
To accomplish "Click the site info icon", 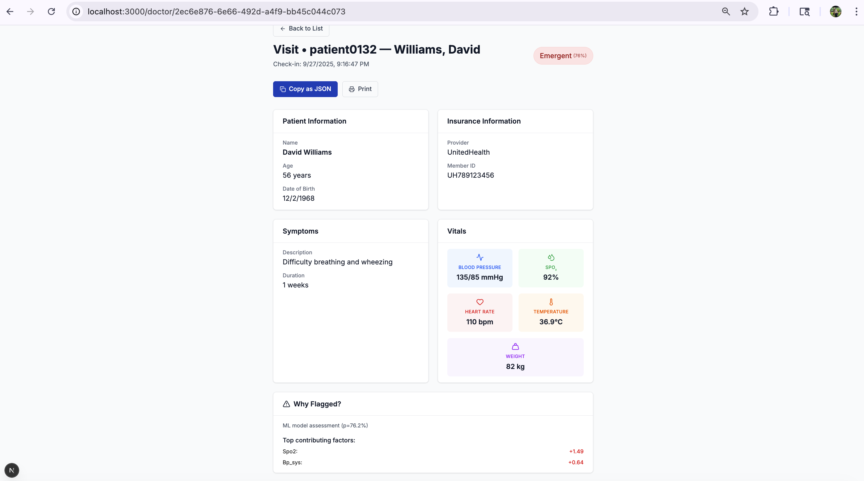I will click(x=76, y=12).
